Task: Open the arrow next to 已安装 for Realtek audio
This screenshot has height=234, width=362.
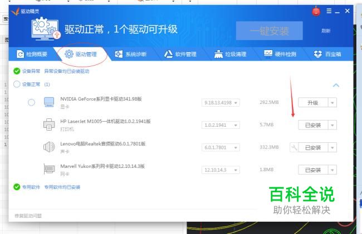Action: (332, 147)
